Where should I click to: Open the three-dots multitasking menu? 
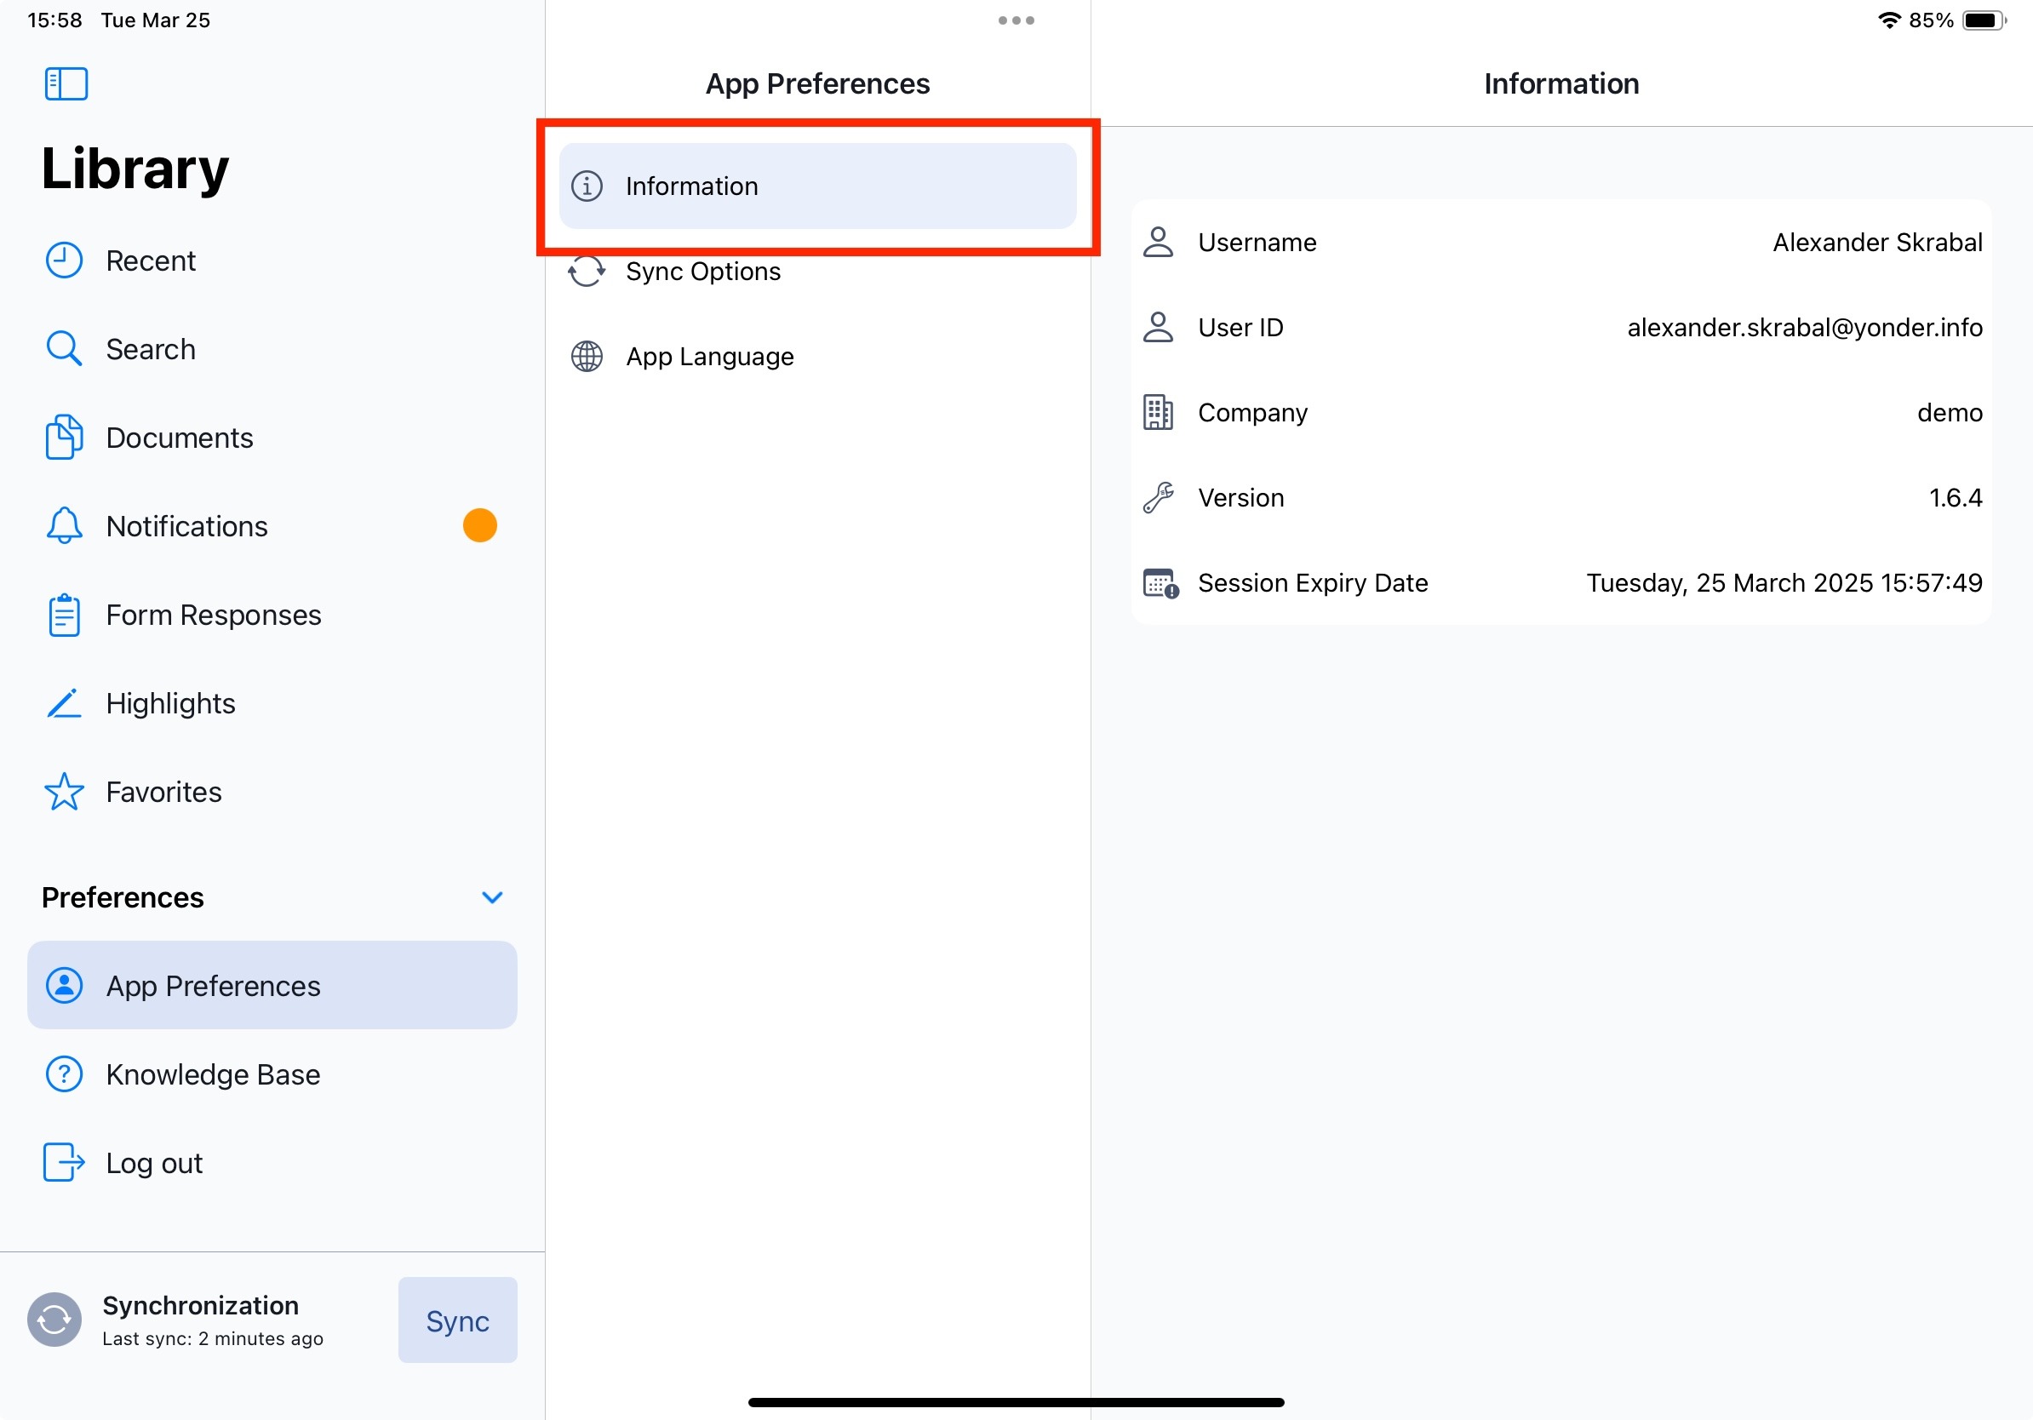point(1016,20)
